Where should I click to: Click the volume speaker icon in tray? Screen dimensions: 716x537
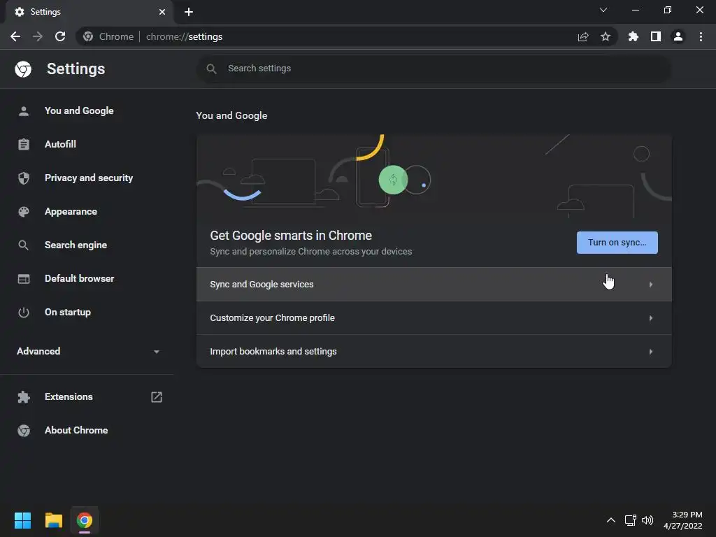pyautogui.click(x=647, y=520)
